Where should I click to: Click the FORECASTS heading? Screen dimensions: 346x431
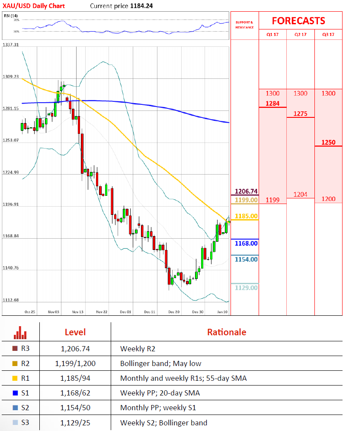298,21
